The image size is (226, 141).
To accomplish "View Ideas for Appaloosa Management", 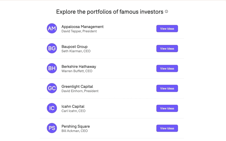I will tap(167, 29).
